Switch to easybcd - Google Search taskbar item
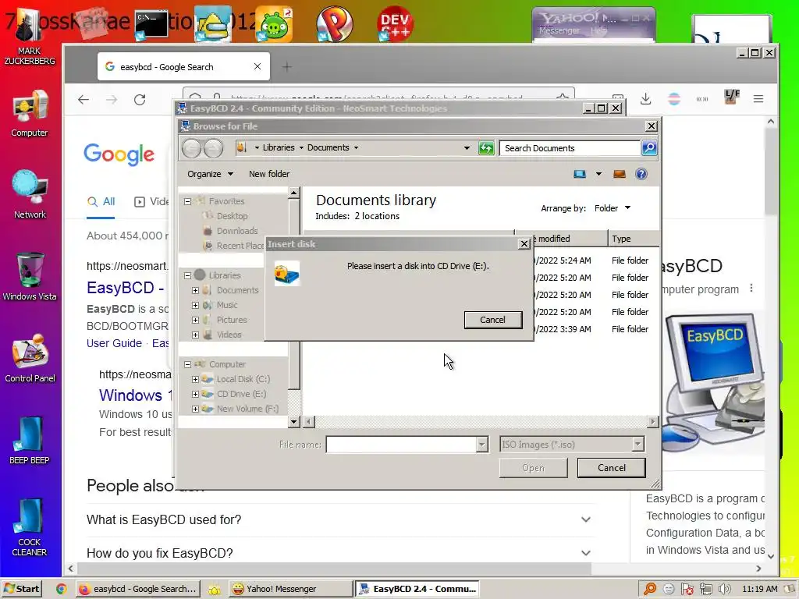The height and width of the screenshot is (599, 799). pyautogui.click(x=137, y=589)
